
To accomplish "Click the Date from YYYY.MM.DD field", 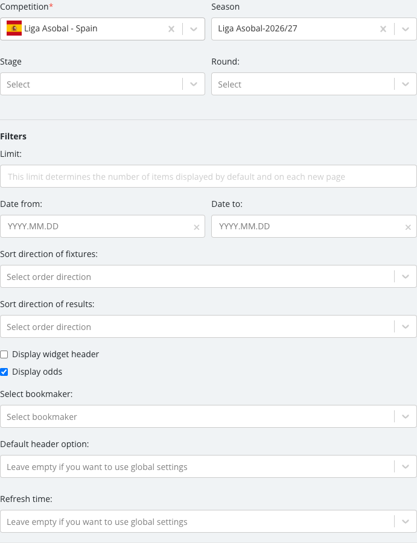I will tap(103, 226).
